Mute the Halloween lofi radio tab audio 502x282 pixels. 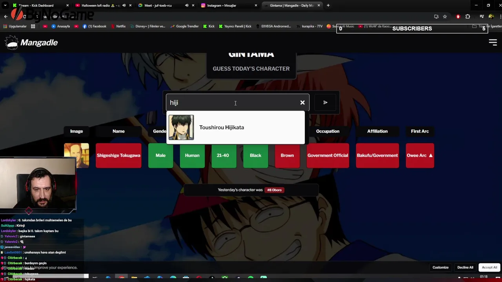124,5
